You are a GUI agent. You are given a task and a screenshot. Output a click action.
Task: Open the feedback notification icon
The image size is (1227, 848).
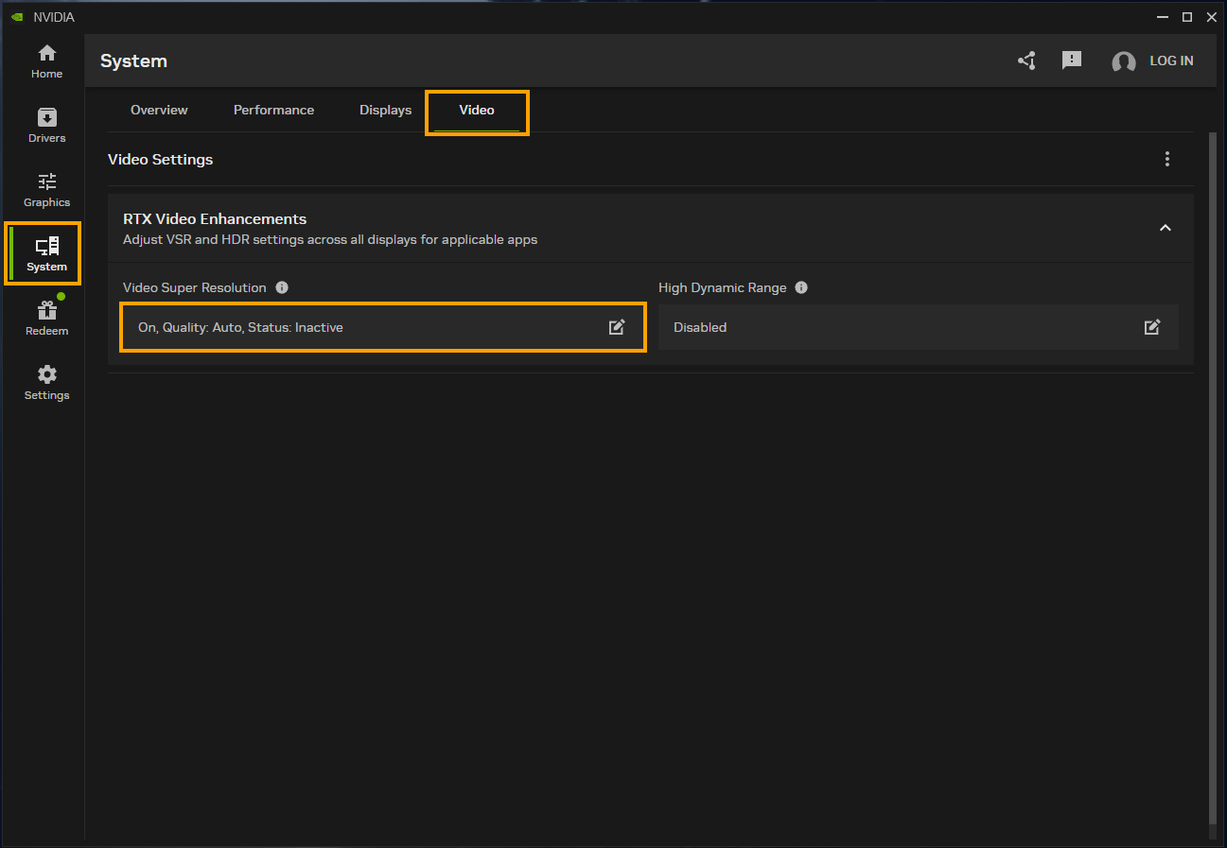point(1071,61)
